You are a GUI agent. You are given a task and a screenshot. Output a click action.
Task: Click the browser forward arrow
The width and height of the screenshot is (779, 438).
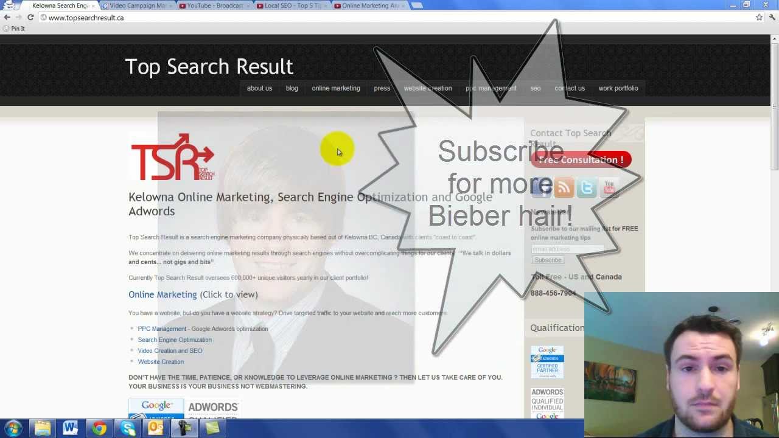pyautogui.click(x=18, y=18)
